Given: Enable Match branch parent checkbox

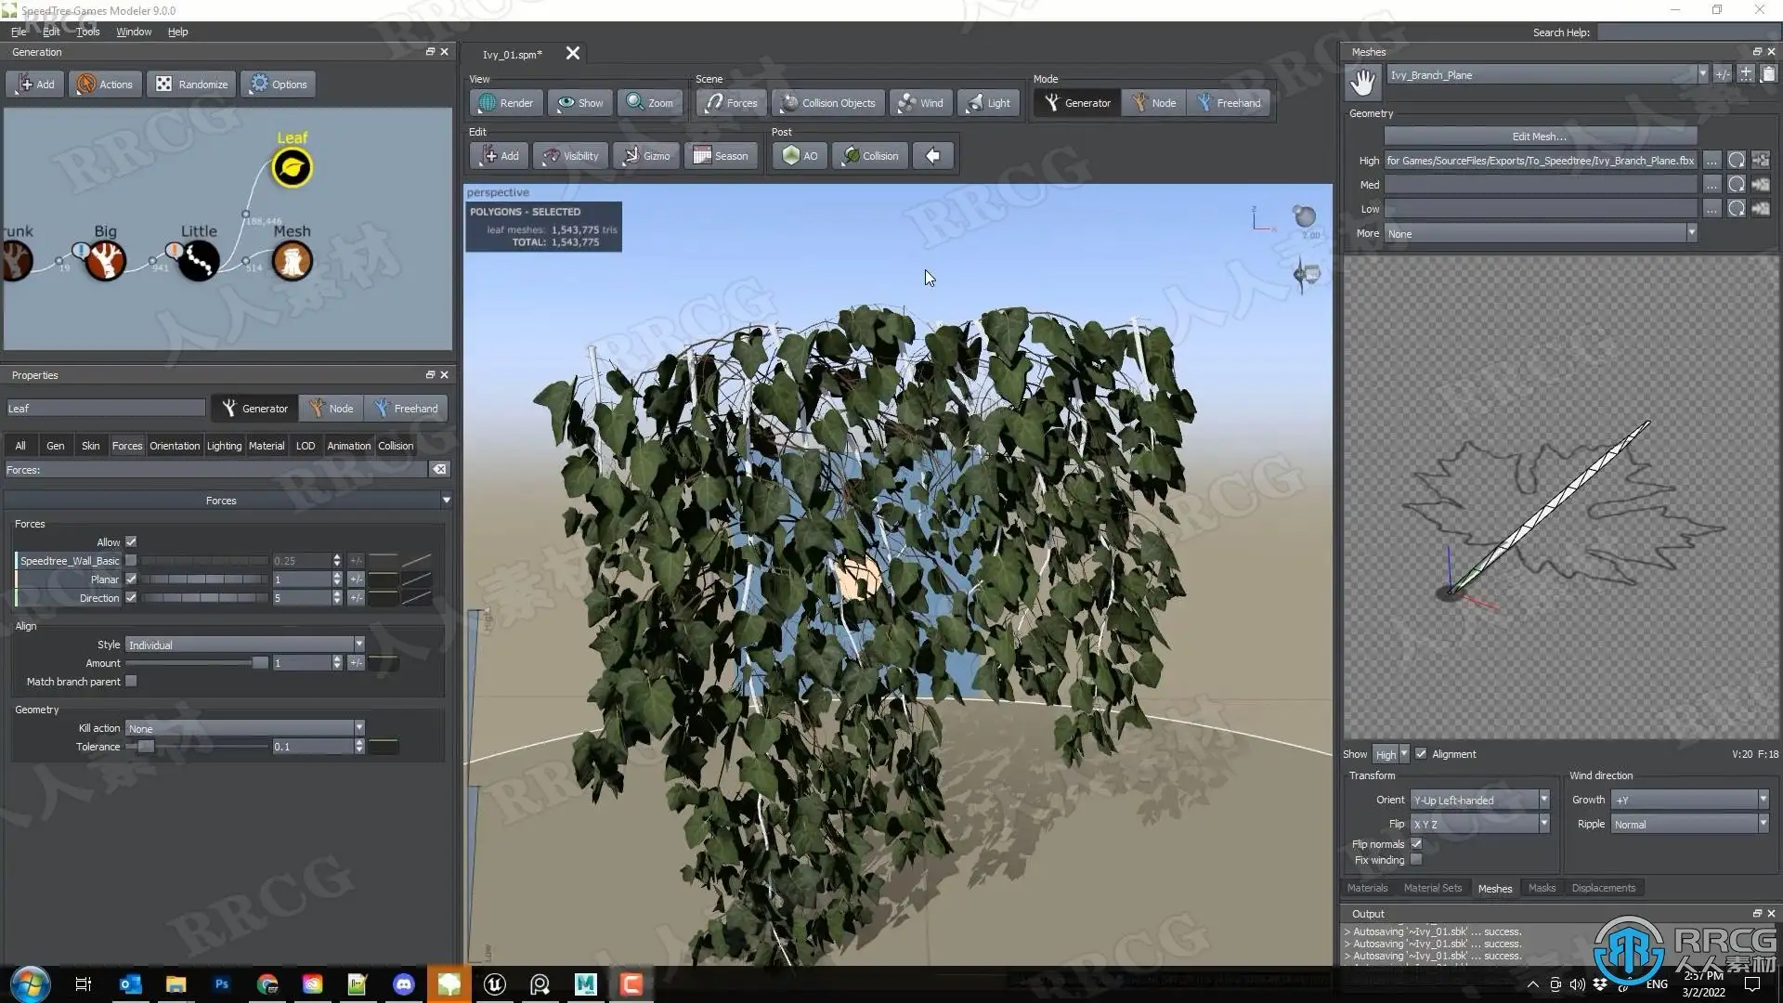Looking at the screenshot, I should (131, 682).
